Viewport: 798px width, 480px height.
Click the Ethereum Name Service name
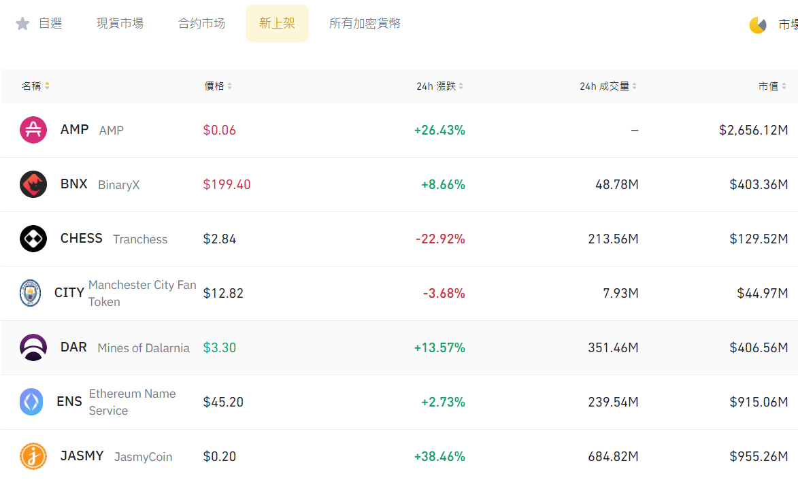pos(133,402)
